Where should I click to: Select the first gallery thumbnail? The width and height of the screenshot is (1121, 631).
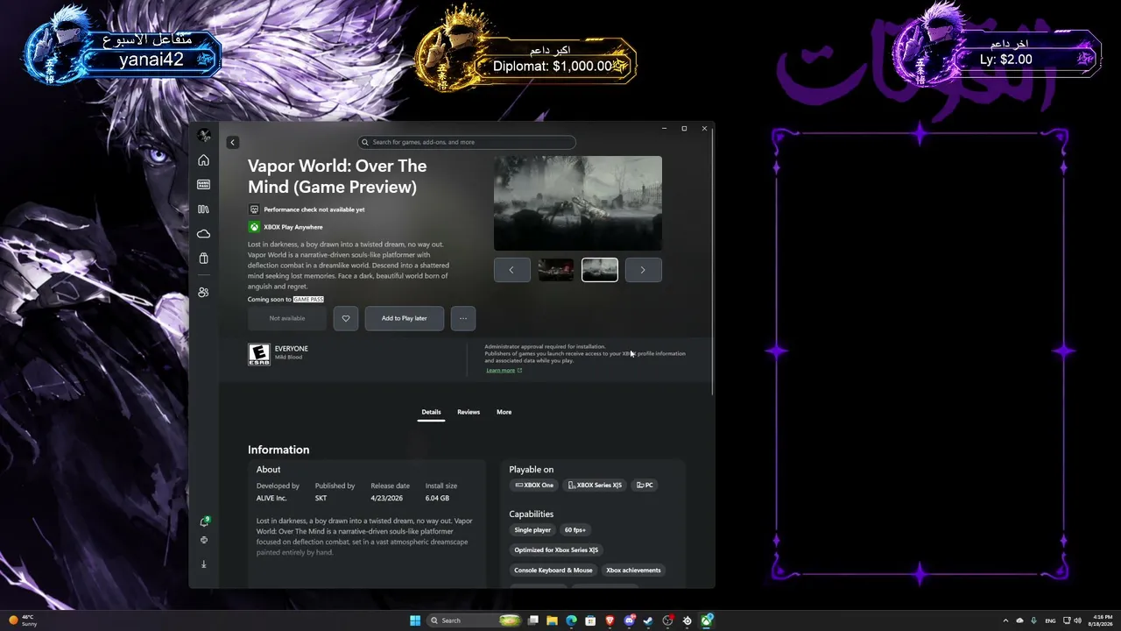tap(556, 270)
